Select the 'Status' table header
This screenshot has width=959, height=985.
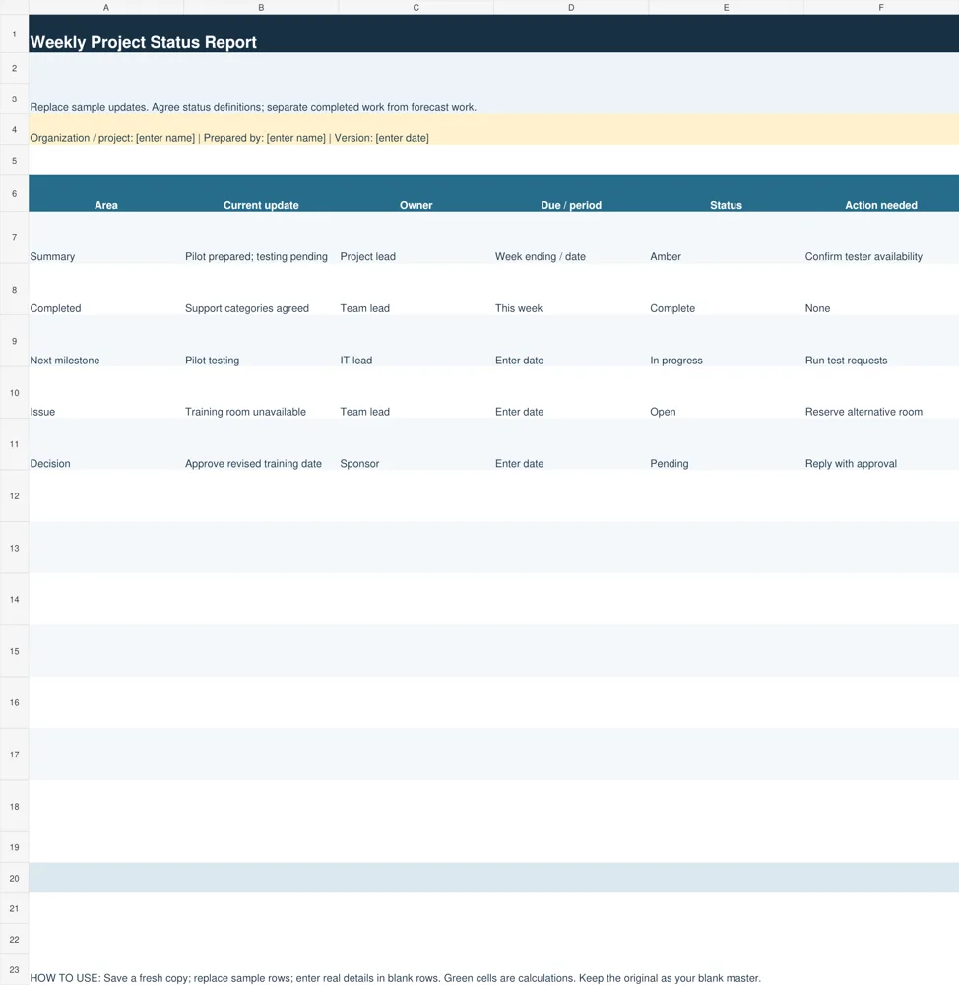click(x=726, y=193)
